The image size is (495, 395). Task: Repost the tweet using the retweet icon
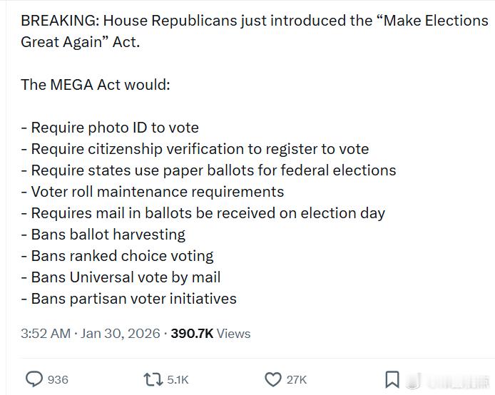[153, 379]
